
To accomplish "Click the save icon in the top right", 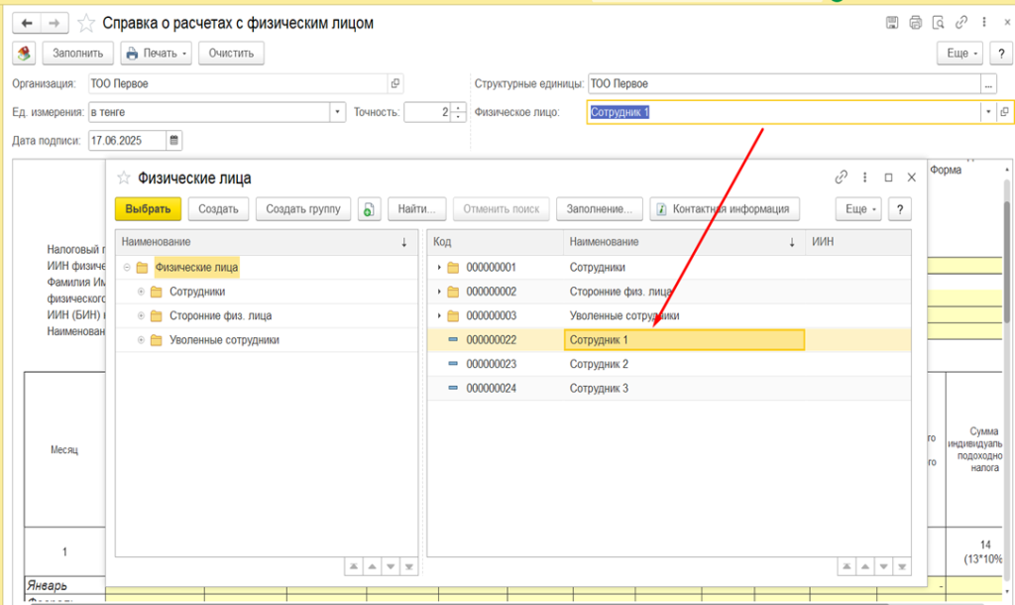I will (x=892, y=23).
